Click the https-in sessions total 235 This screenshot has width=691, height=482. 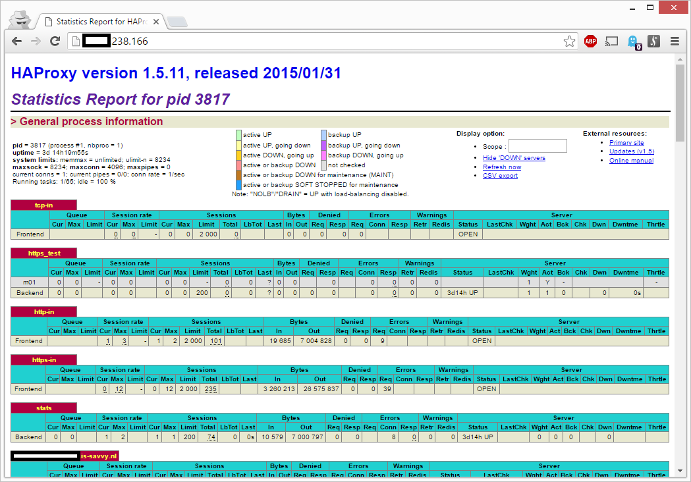(x=211, y=389)
